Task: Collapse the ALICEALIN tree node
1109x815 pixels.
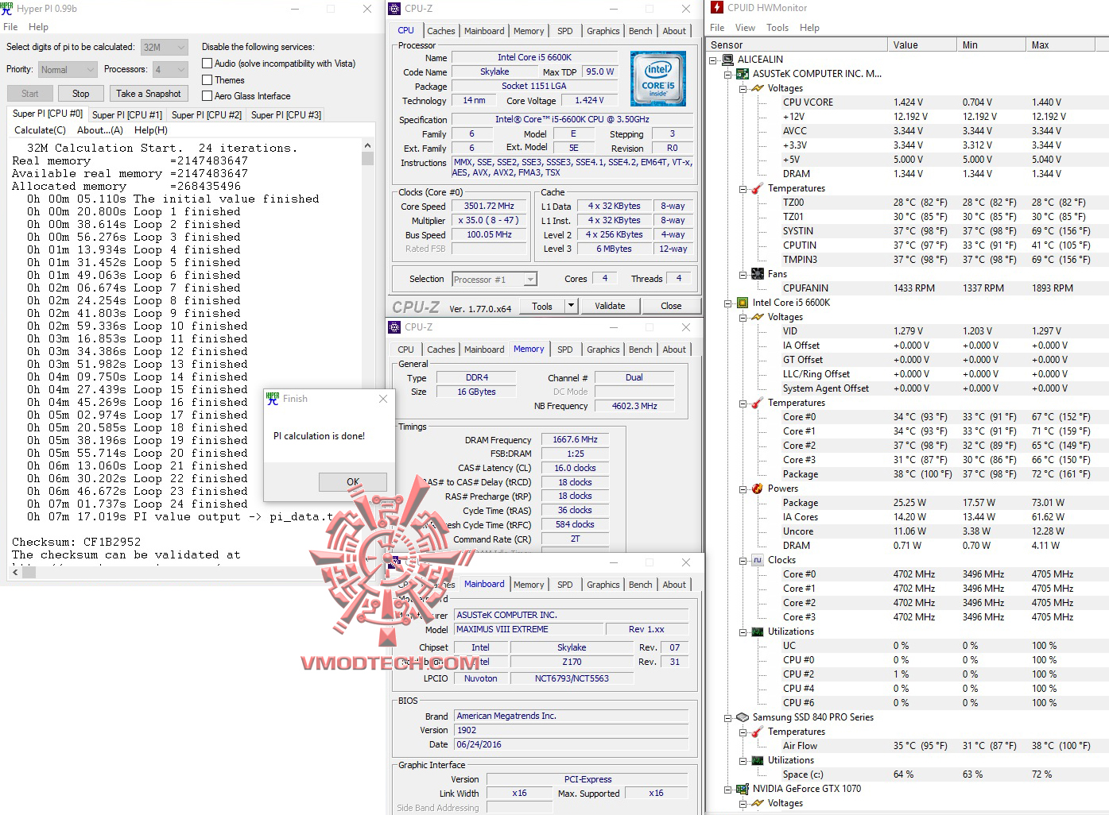Action: tap(713, 60)
